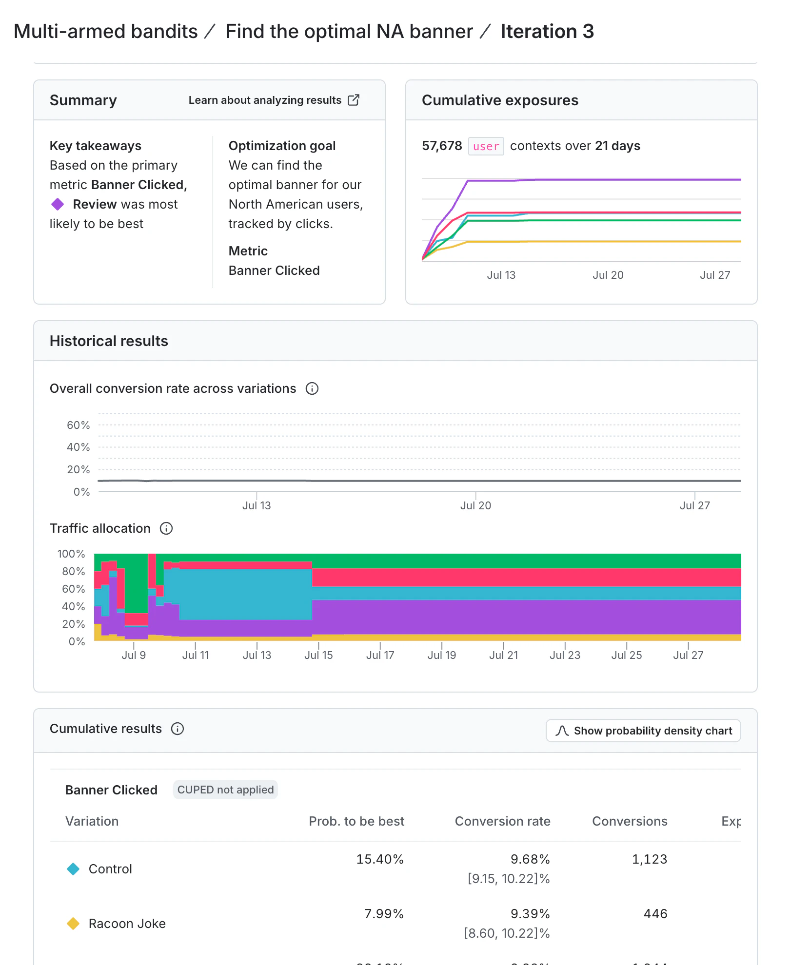Show the probability density chart
This screenshot has width=791, height=965.
coord(643,731)
